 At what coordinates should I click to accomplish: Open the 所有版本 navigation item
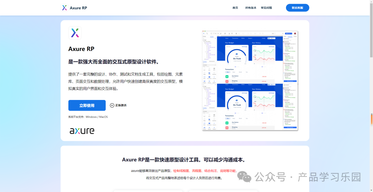pyautogui.click(x=251, y=8)
